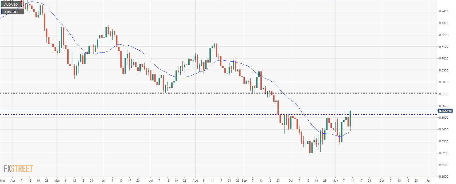Click the Dec label on time axis
This screenshot has width=456, height=184.
(x=382, y=181)
